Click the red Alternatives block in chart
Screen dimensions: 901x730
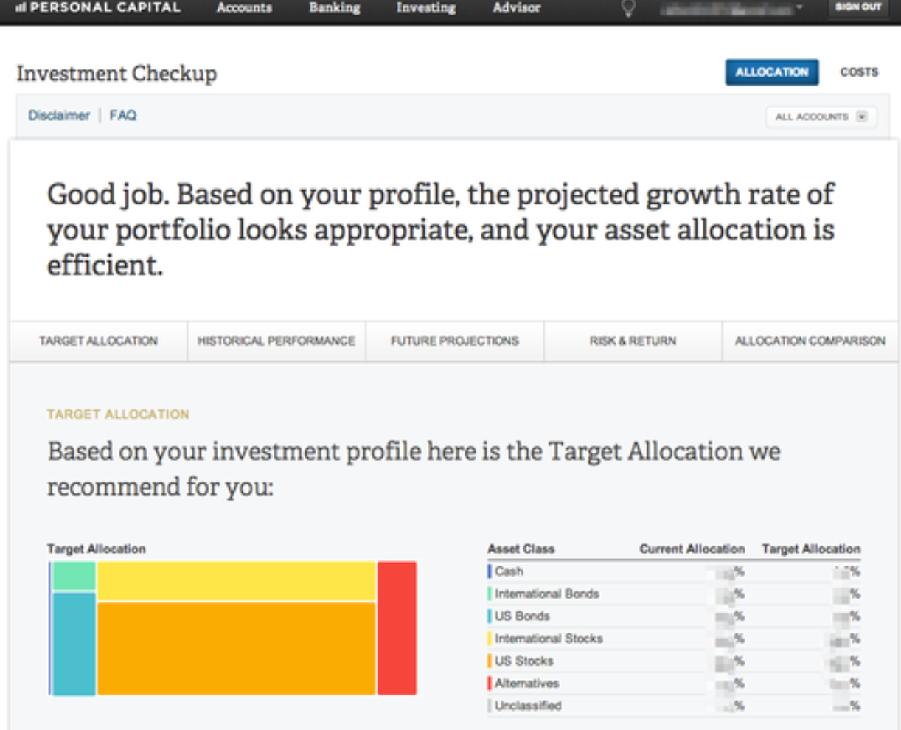397,628
